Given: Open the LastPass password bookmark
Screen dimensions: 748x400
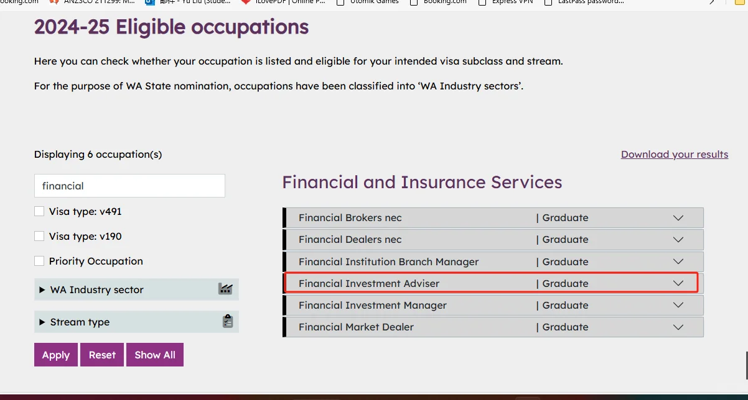Looking at the screenshot, I should tap(584, 2).
